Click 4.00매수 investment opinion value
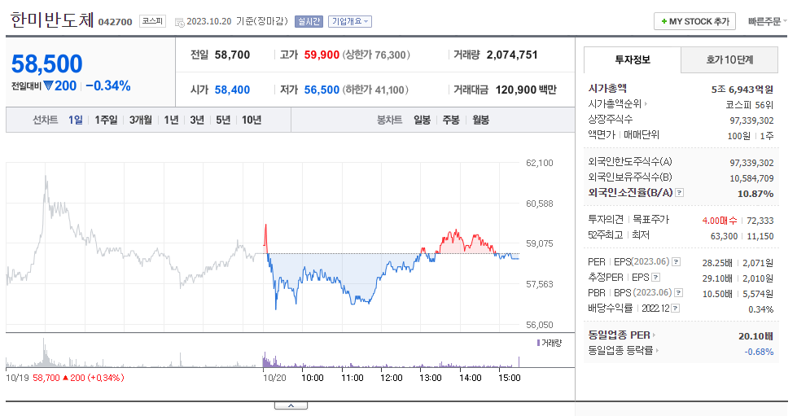Image resolution: width=797 pixels, height=416 pixels. tap(719, 221)
